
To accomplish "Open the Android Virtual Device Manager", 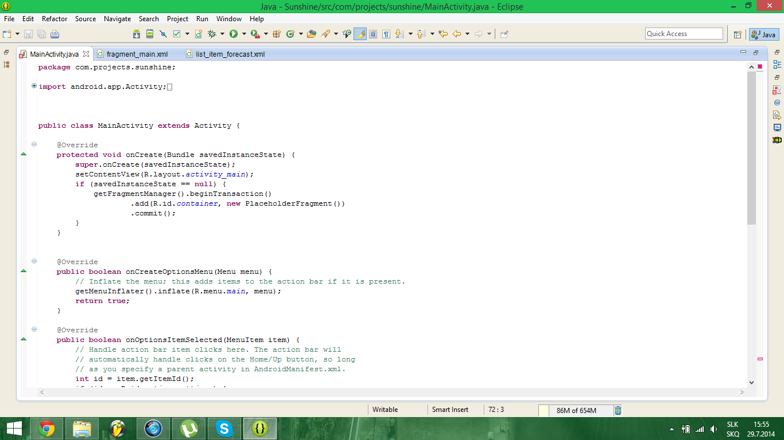I will tap(150, 34).
